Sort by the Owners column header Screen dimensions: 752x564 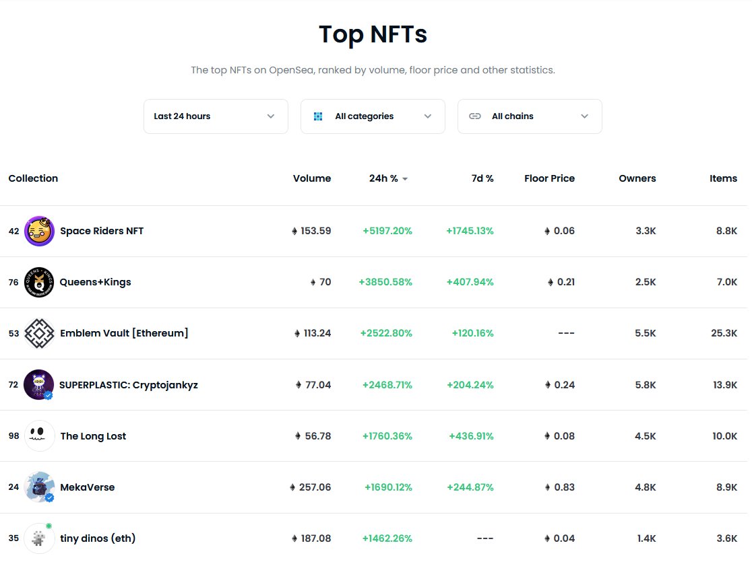coord(637,178)
